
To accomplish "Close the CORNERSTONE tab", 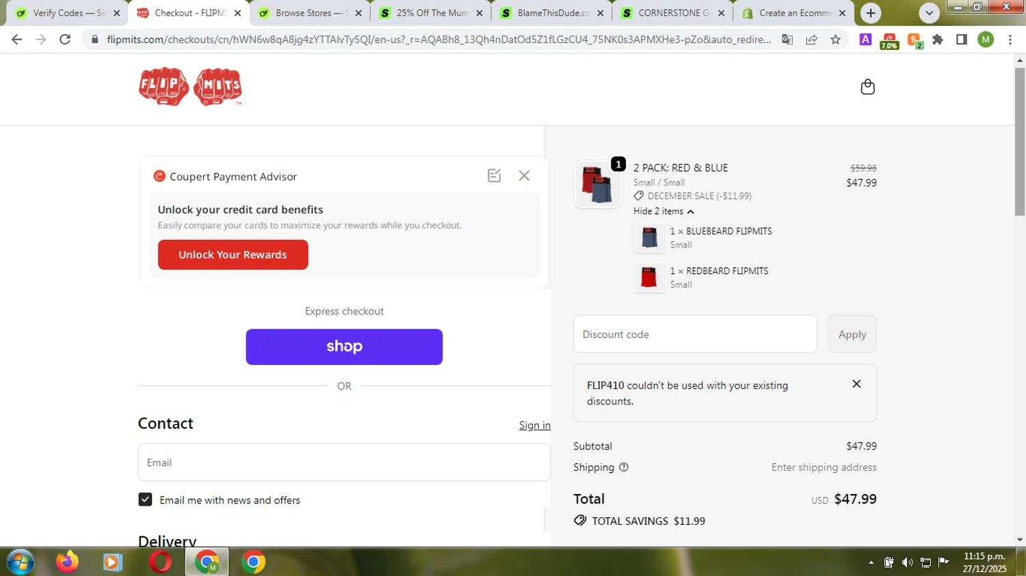I will coord(721,13).
